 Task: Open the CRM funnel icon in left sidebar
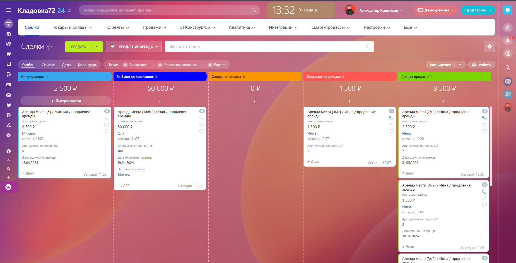click(x=9, y=24)
